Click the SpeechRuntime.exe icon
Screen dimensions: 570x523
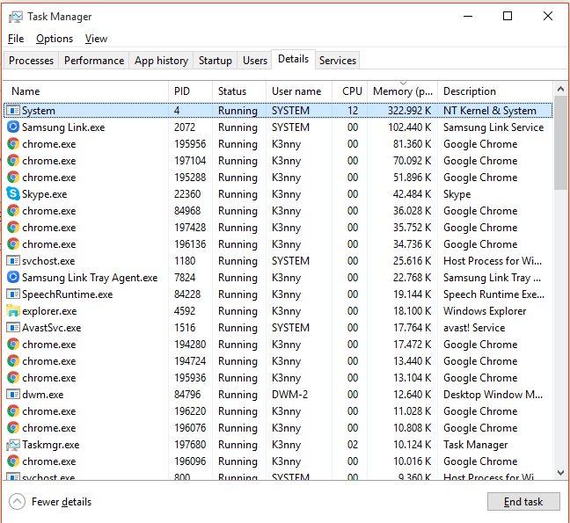coord(13,294)
